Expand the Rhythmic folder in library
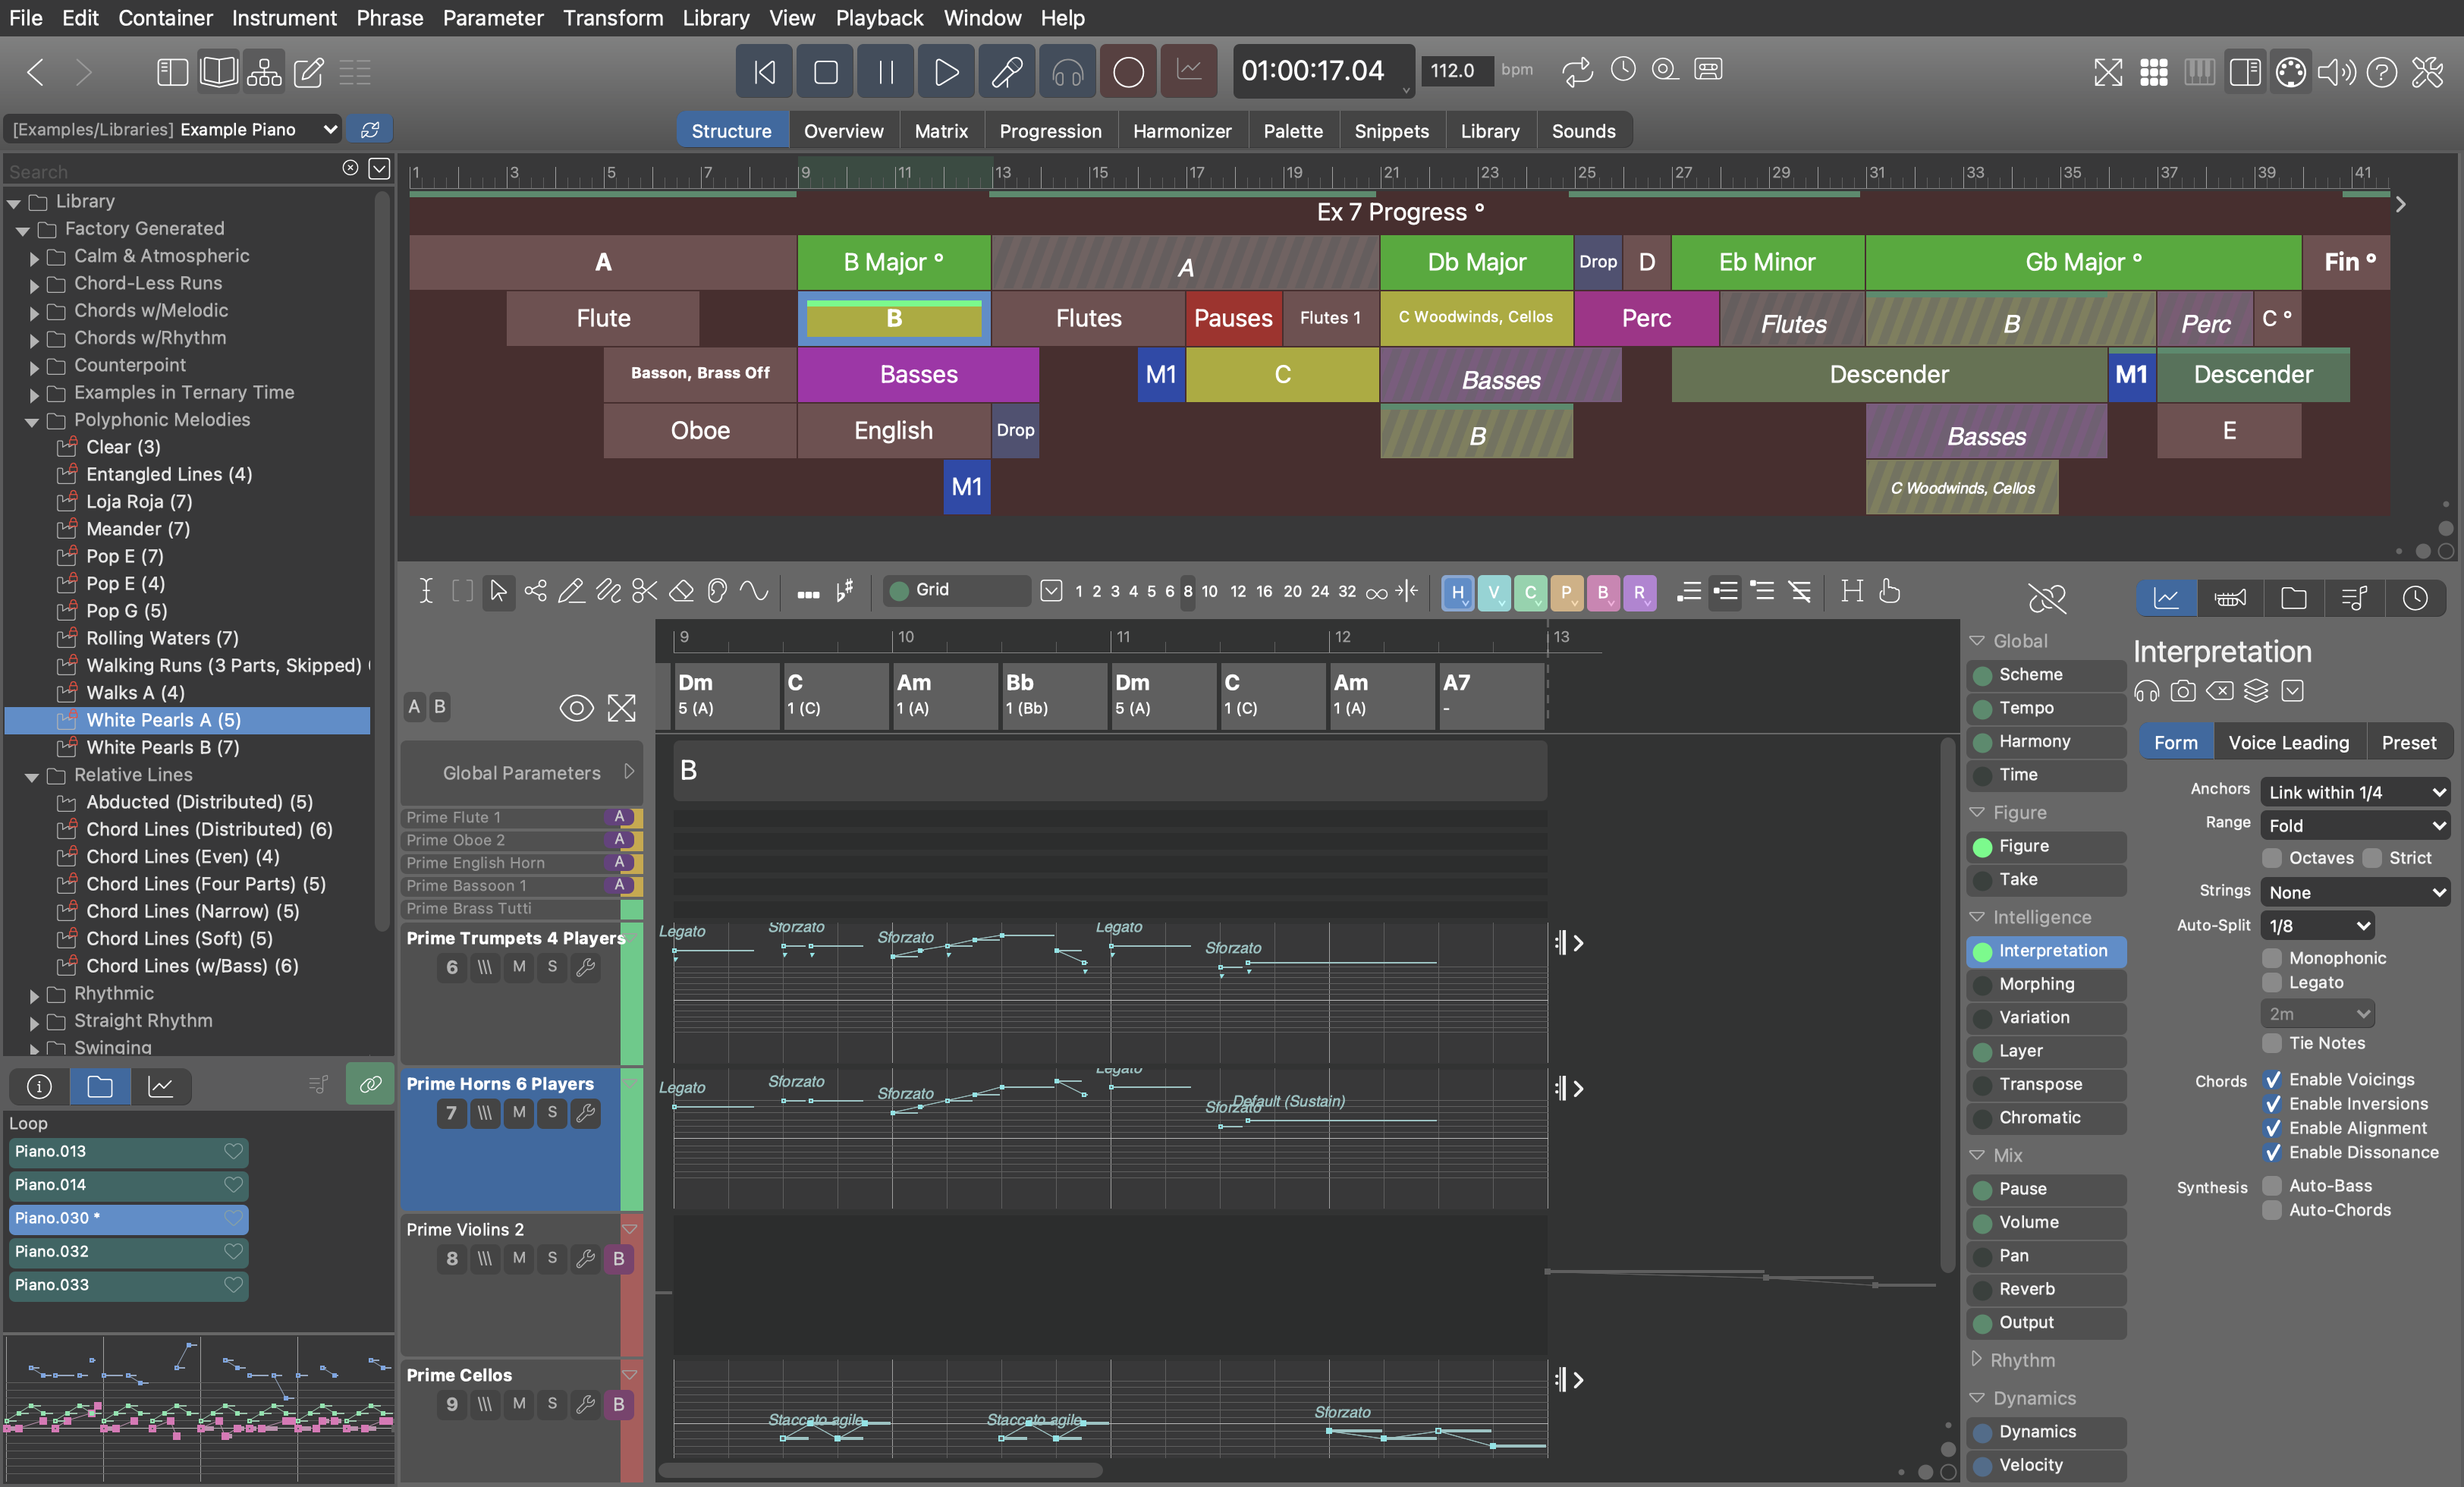 click(34, 995)
